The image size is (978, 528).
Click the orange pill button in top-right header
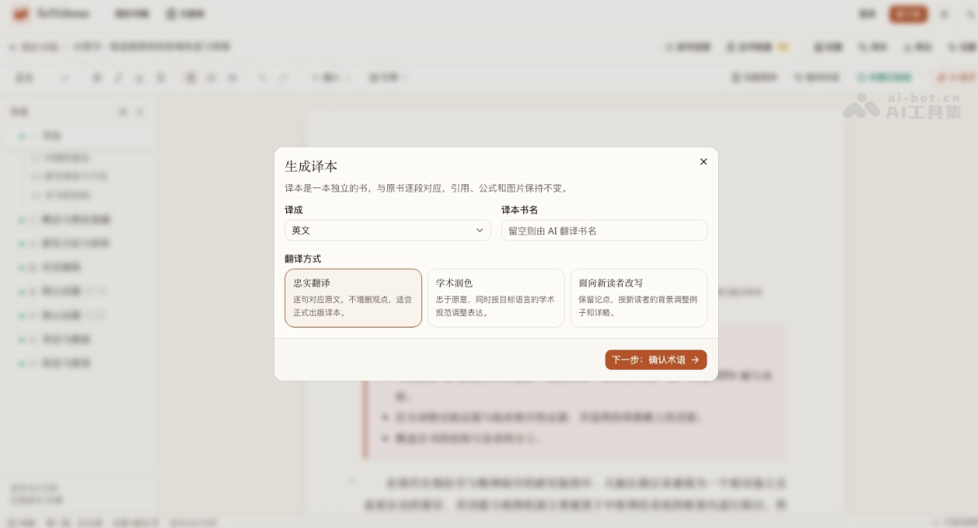908,14
